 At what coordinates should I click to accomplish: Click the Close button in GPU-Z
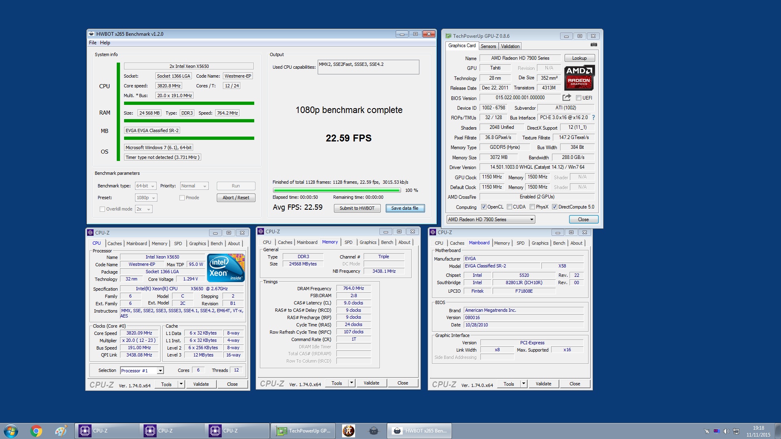(x=583, y=219)
